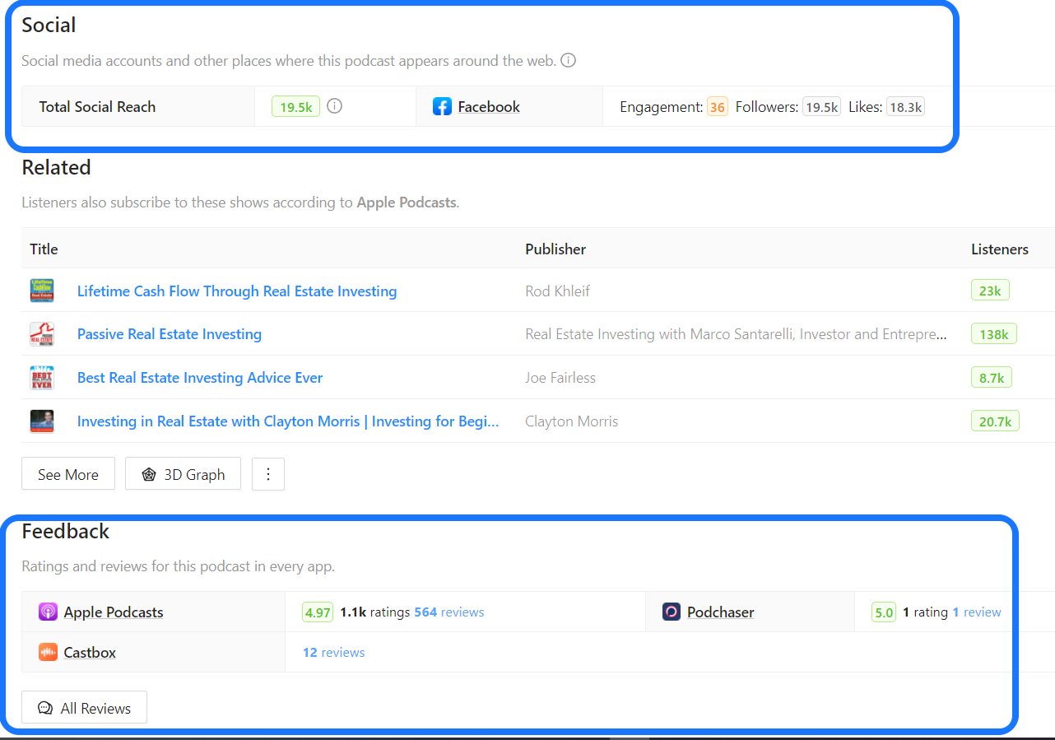
Task: Click the Engagement value 36 badge
Action: click(718, 107)
